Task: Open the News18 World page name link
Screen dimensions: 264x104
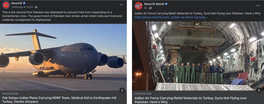Action: tap(154, 4)
